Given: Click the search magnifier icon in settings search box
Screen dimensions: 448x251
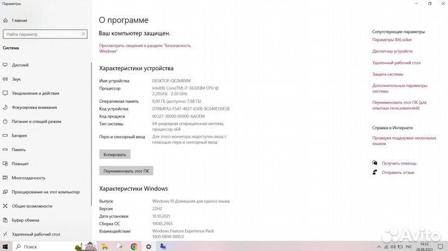Looking at the screenshot, I should pyautogui.click(x=83, y=34).
